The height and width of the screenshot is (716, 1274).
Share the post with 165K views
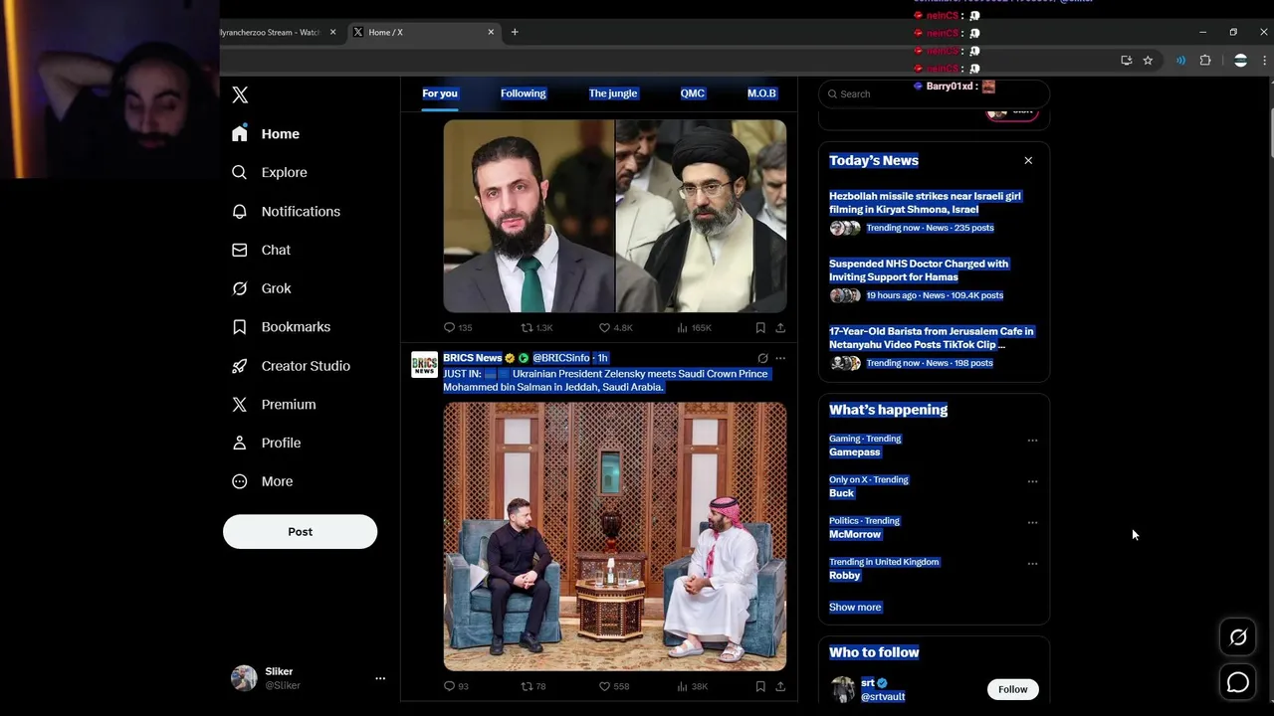pos(780,327)
